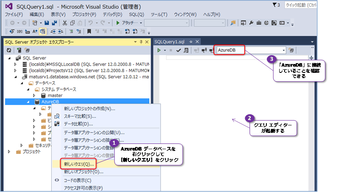Screen dimensions: 354x192
Task: Click the Save icon in the toolbar
Action: [47, 23]
